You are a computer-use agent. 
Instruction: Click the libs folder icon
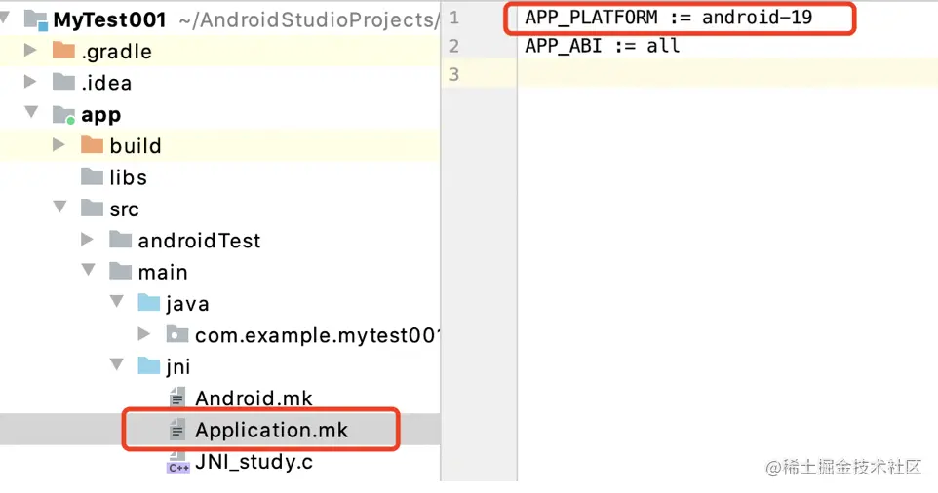click(x=92, y=176)
